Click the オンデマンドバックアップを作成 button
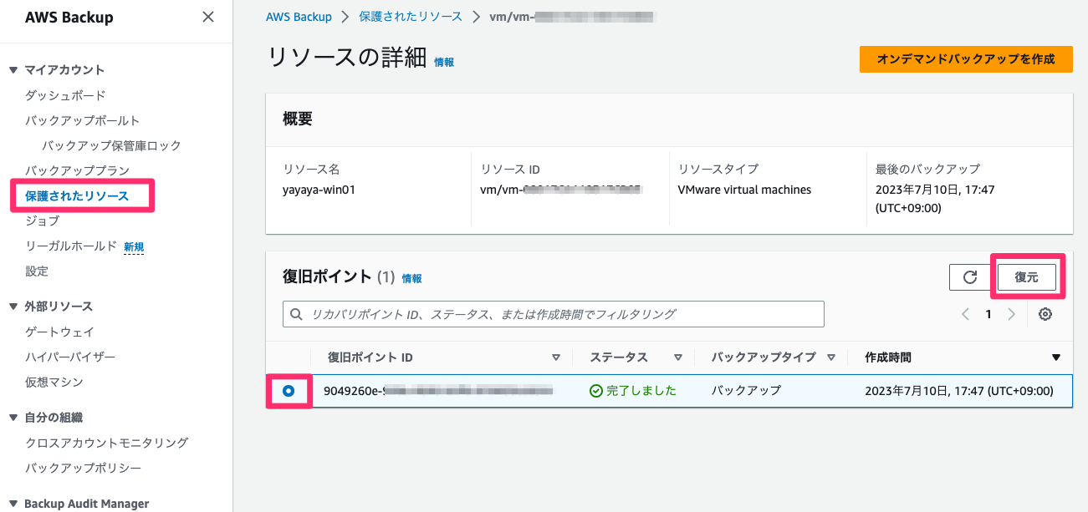The height and width of the screenshot is (512, 1088). (966, 59)
